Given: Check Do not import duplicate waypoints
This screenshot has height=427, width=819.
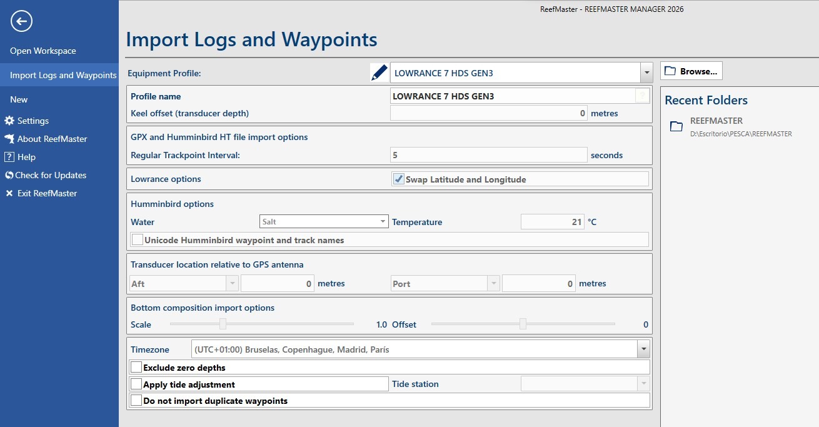Looking at the screenshot, I should coord(136,400).
